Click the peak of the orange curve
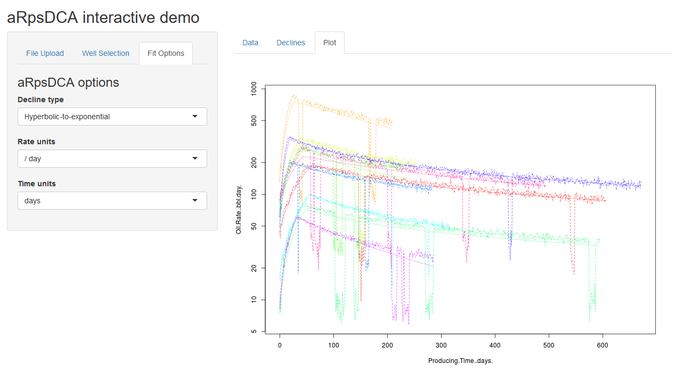This screenshot has height=380, width=677. coord(293,96)
